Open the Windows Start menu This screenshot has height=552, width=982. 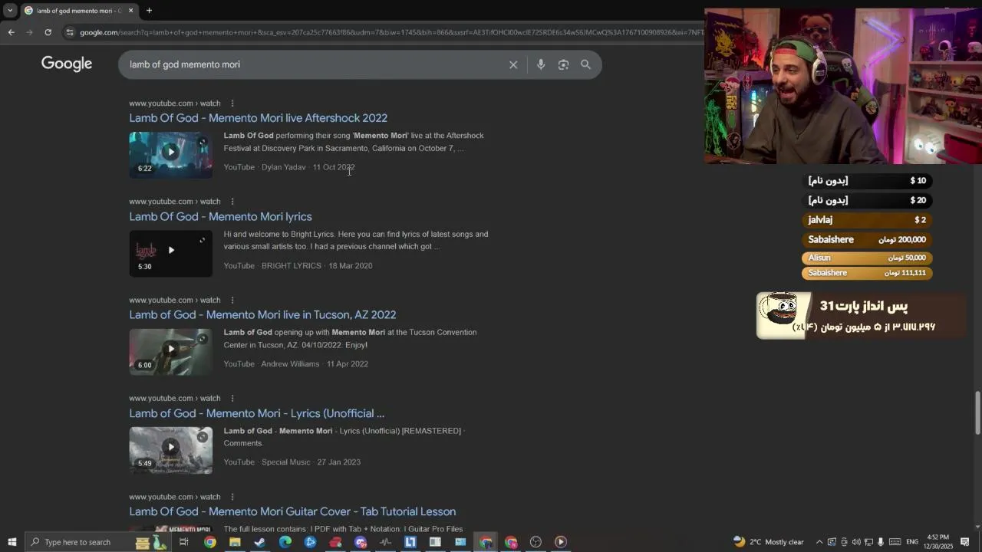point(12,542)
